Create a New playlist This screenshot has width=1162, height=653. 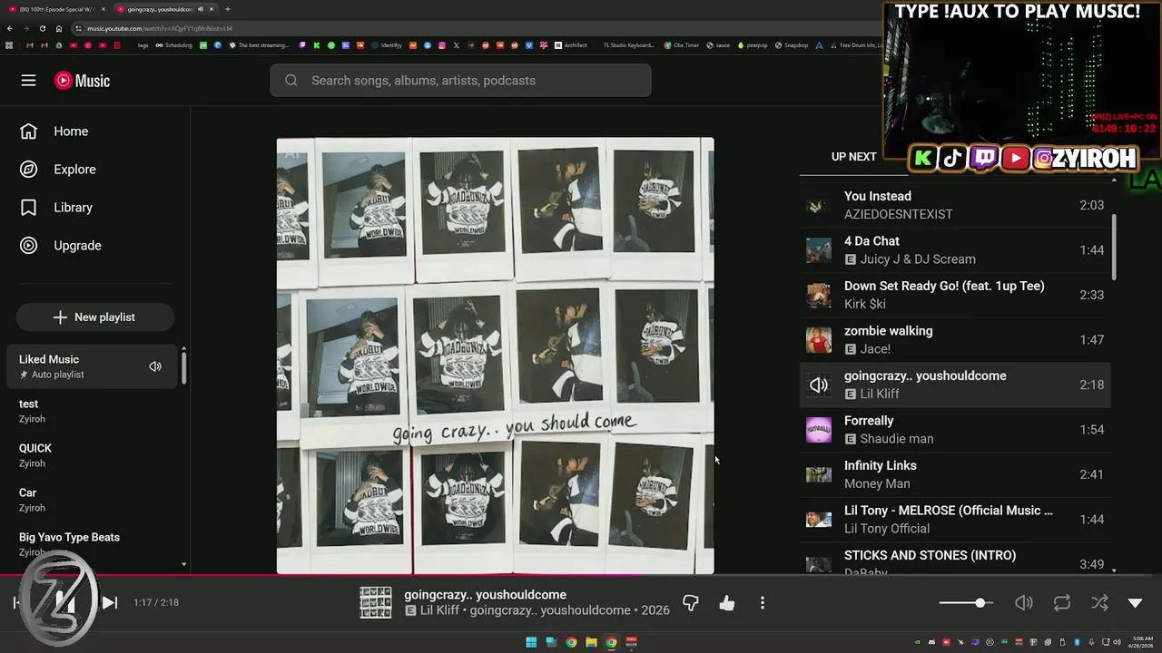click(94, 317)
